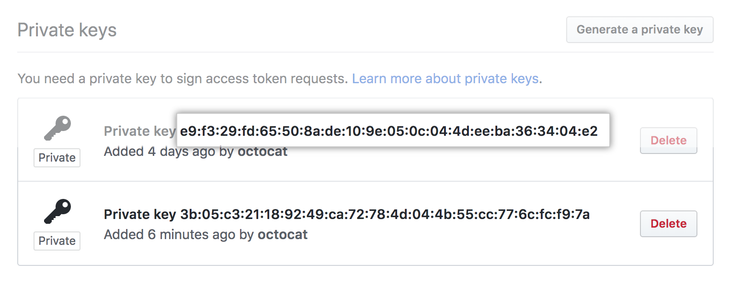Click the octocat username on the second key
This screenshot has width=730, height=285.
pyautogui.click(x=283, y=234)
